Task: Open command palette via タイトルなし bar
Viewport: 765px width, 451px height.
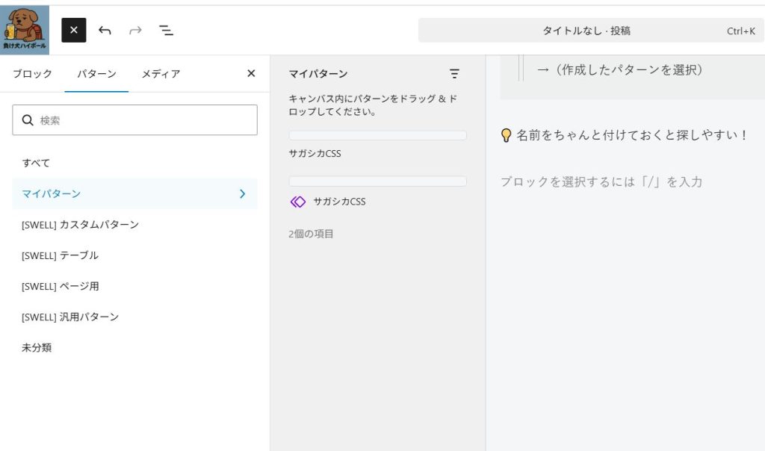Action: coord(586,31)
